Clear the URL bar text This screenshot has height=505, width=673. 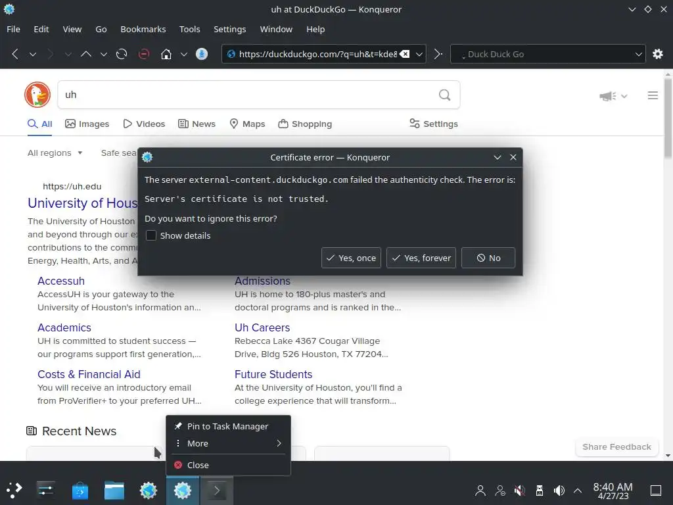coord(404,54)
